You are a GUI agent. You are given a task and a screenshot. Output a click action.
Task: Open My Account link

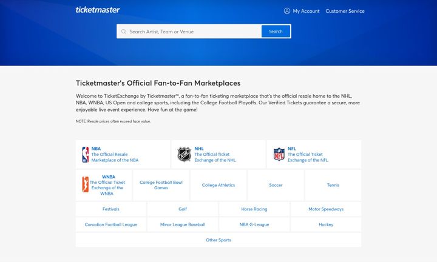click(x=306, y=11)
